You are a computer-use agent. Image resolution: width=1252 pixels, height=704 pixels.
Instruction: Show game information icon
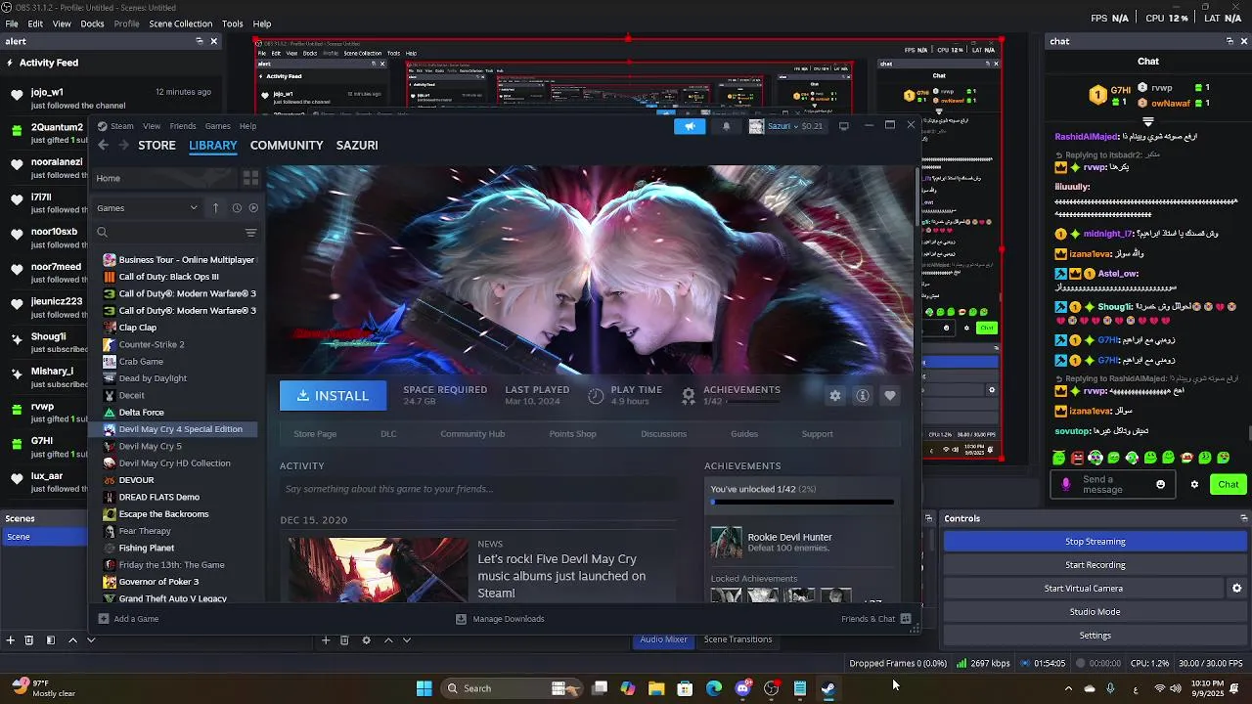862,395
